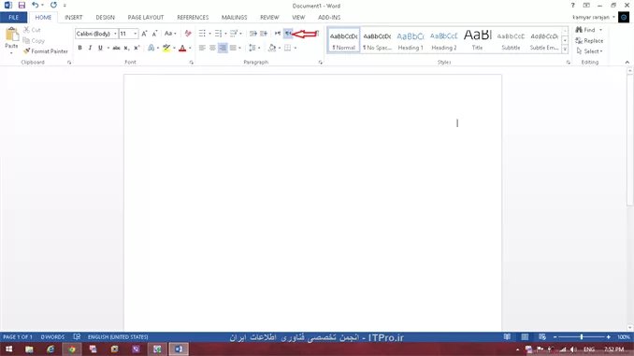634x356 pixels.
Task: Click the Shading paint bucket icon
Action: [x=272, y=48]
